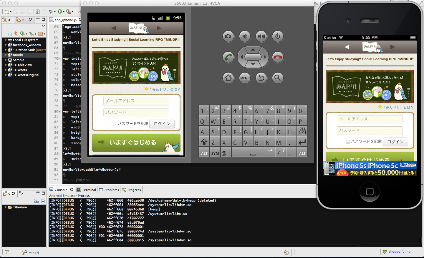Switch to the Problems tab
Screen dimensions: 424x258
[109, 190]
